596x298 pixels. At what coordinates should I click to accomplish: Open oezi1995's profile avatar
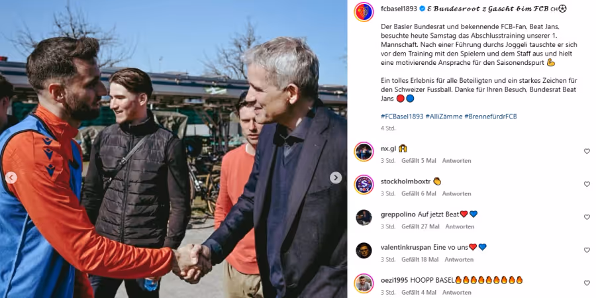tap(364, 283)
